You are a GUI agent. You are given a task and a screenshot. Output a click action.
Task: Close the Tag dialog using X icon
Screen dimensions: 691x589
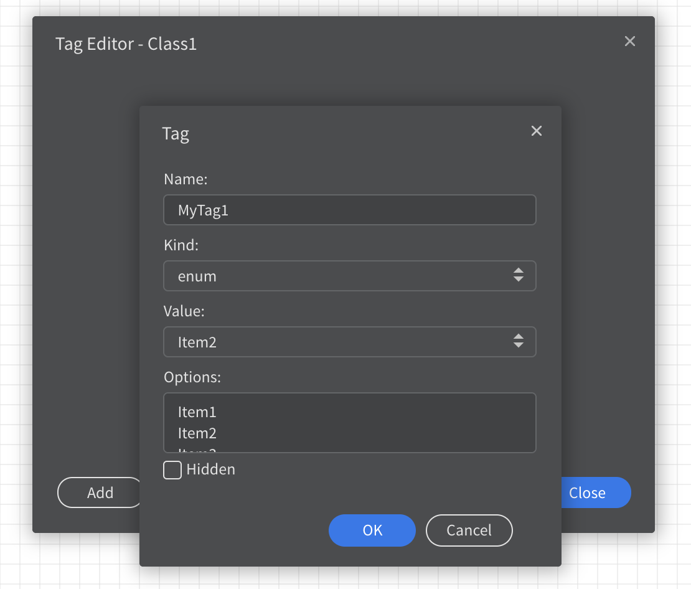point(537,131)
